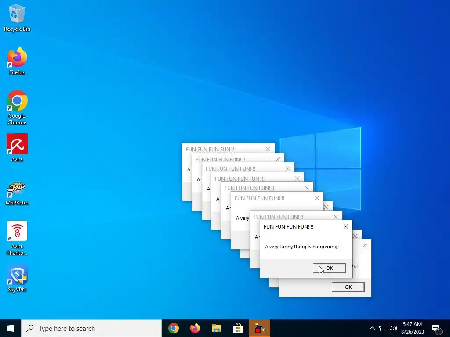Screen dimensions: 450x337
Task: Close the second background FUN dialog from top
Action: click(x=278, y=159)
